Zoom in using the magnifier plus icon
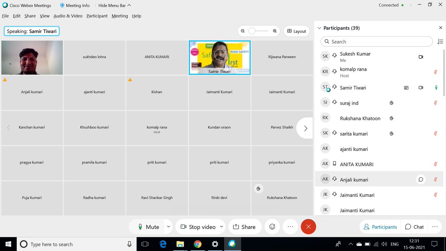 [x=275, y=31]
